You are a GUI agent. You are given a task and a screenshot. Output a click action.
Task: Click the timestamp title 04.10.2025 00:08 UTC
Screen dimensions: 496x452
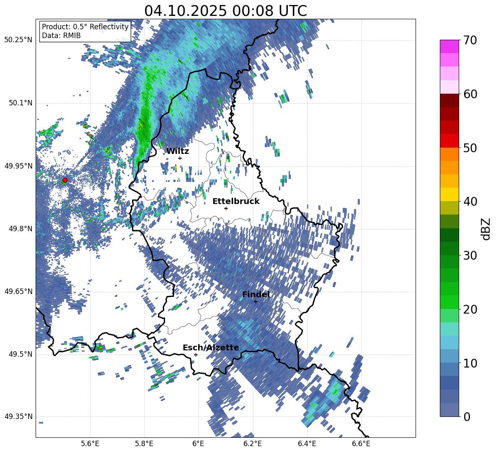tap(225, 10)
